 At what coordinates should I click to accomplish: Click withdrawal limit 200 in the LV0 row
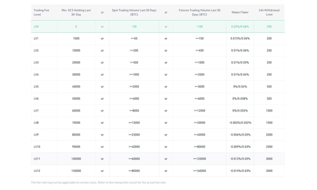click(x=269, y=27)
